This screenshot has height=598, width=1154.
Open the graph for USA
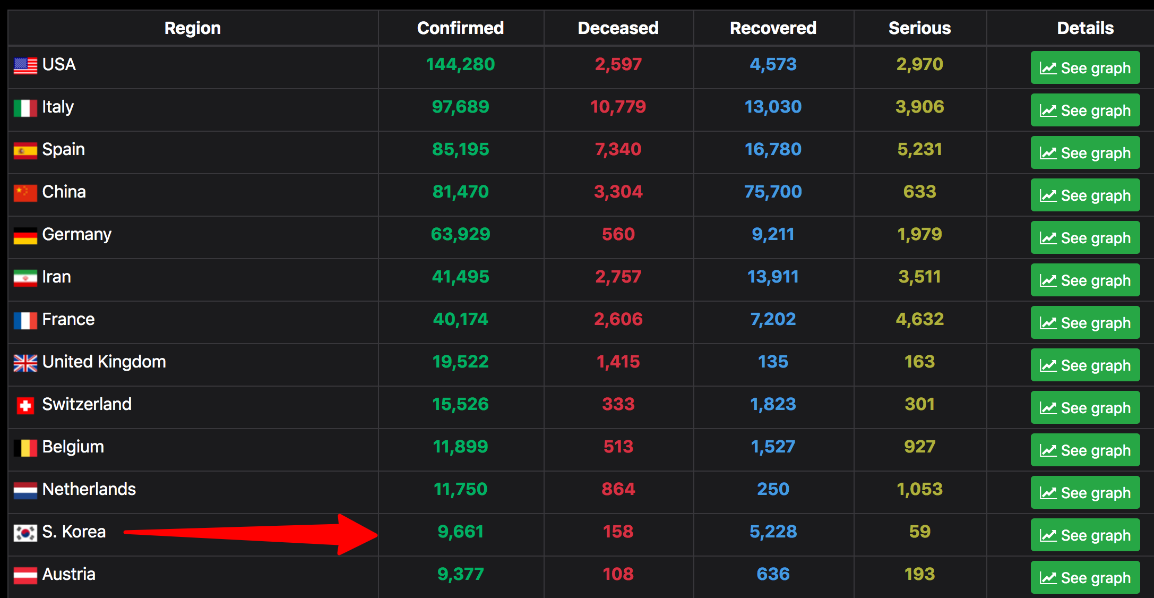(x=1085, y=67)
